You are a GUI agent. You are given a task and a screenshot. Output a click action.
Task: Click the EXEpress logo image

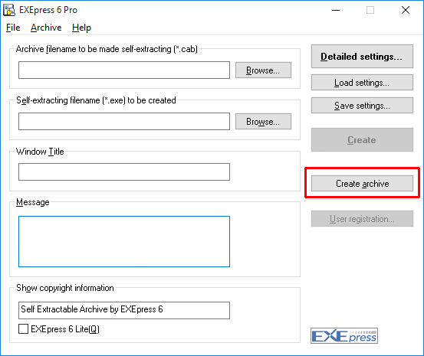click(x=344, y=336)
